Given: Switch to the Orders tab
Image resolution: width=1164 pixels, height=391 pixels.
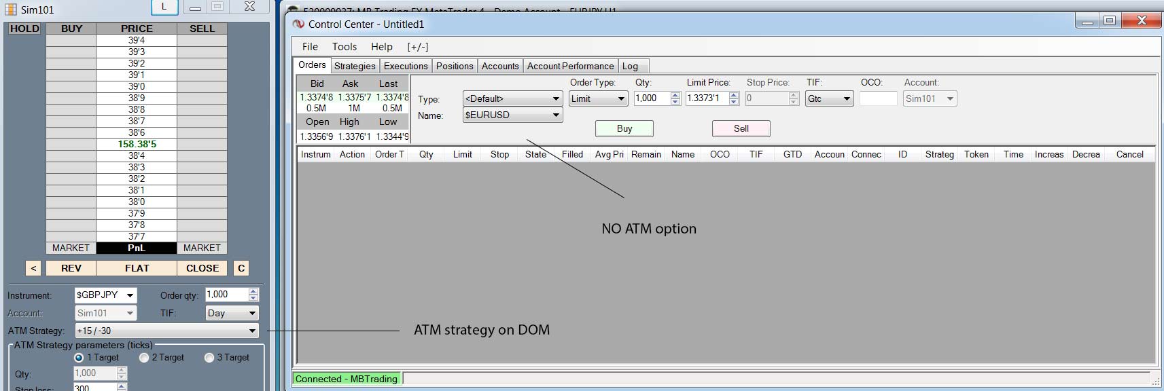Looking at the screenshot, I should (312, 65).
